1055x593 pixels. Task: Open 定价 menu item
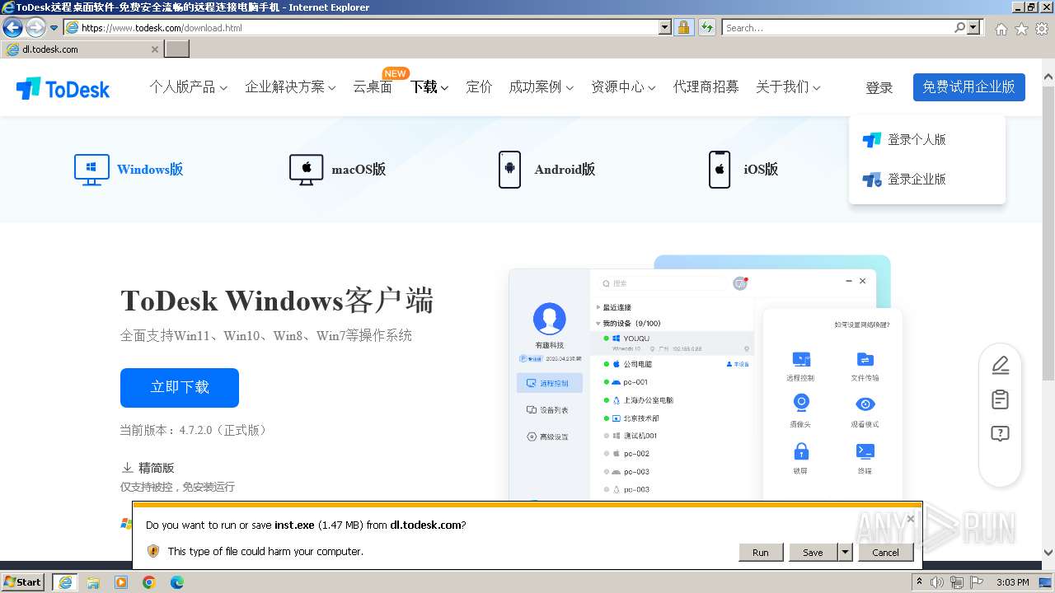coord(479,87)
